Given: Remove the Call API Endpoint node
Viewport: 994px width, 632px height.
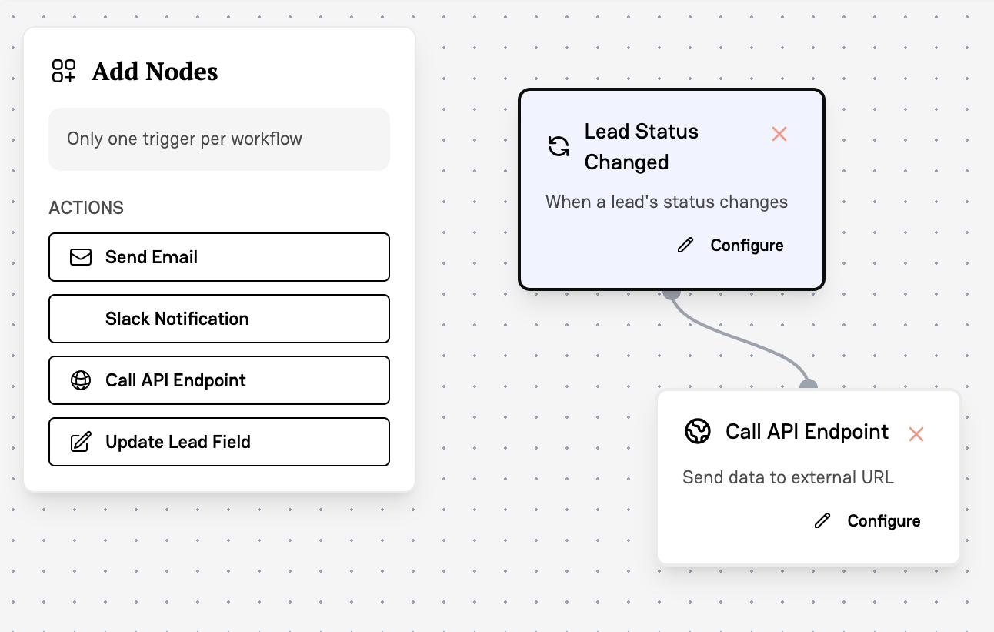Looking at the screenshot, I should click(916, 434).
